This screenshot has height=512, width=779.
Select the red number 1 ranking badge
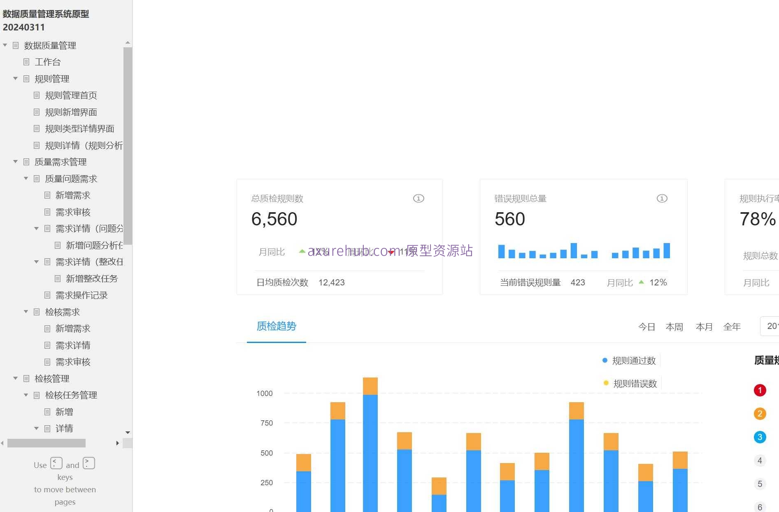pos(760,390)
